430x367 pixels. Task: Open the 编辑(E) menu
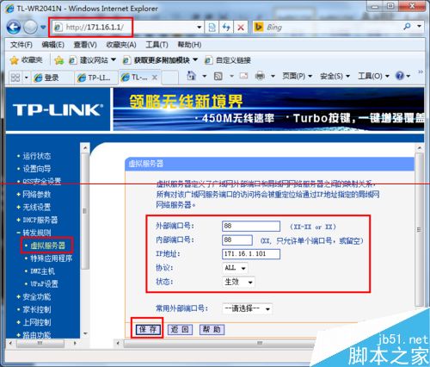pyautogui.click(x=52, y=45)
